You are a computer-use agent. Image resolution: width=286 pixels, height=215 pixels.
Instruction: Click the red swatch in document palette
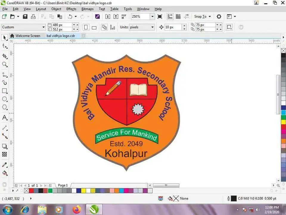pos(31,191)
